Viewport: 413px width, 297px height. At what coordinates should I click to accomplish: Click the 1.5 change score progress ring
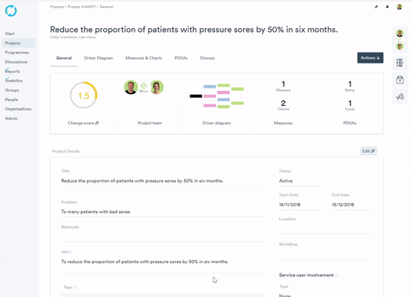click(84, 96)
